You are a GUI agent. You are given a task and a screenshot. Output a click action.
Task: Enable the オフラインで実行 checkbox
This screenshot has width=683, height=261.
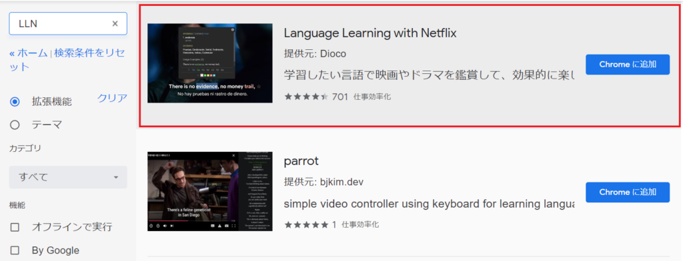pyautogui.click(x=15, y=227)
